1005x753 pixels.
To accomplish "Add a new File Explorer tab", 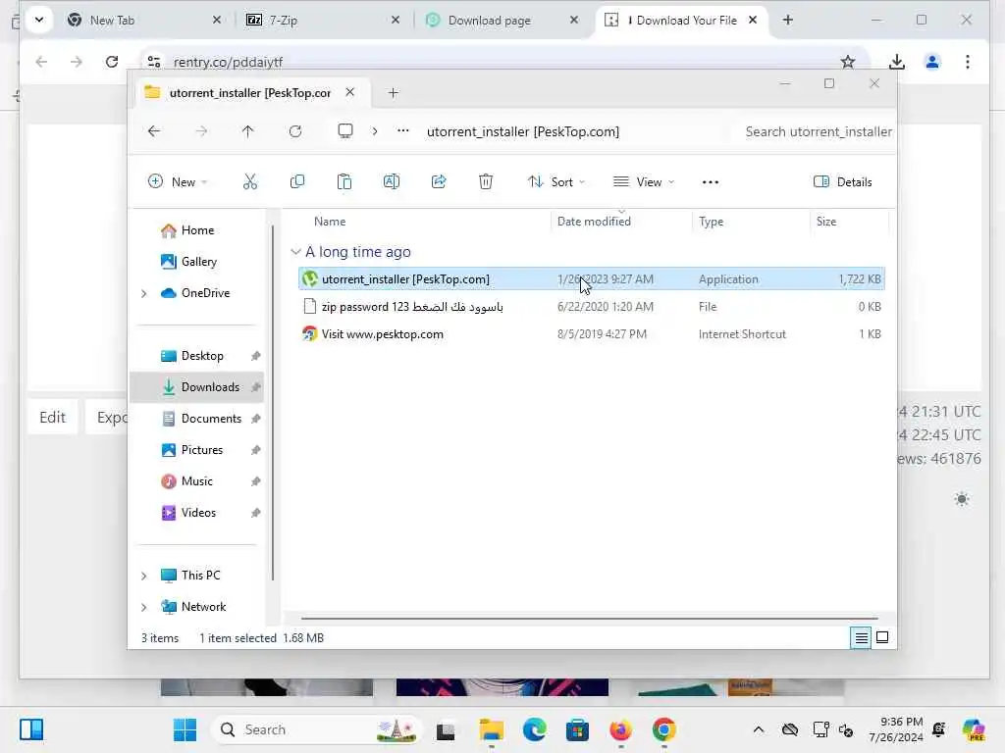I will point(393,93).
